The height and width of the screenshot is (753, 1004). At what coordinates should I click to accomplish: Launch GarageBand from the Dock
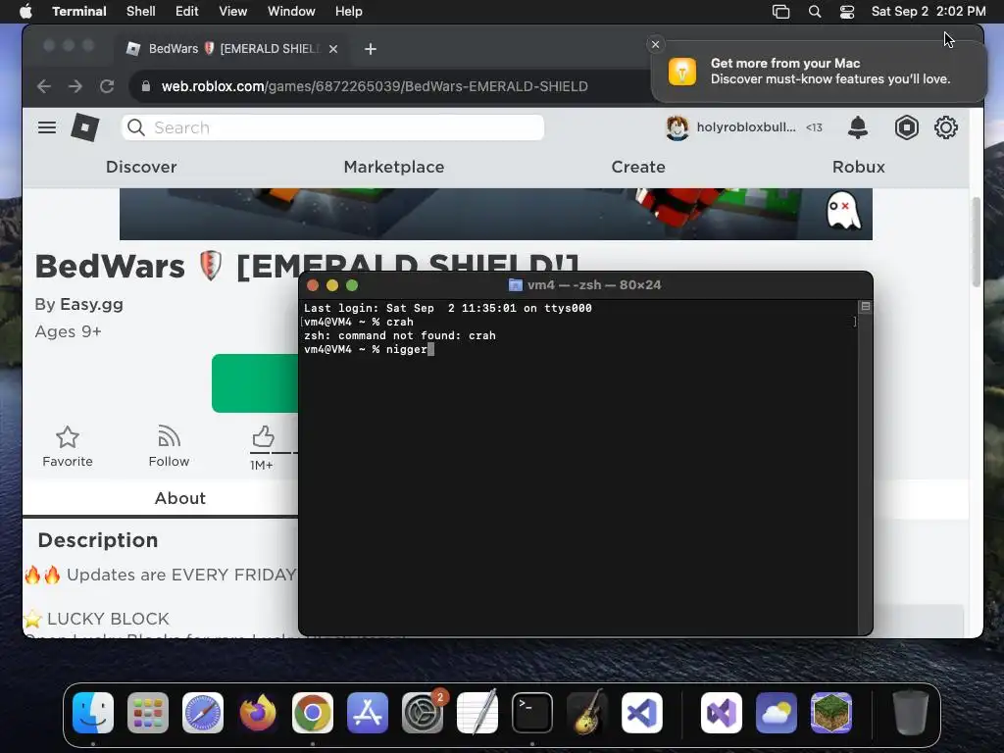(x=587, y=713)
